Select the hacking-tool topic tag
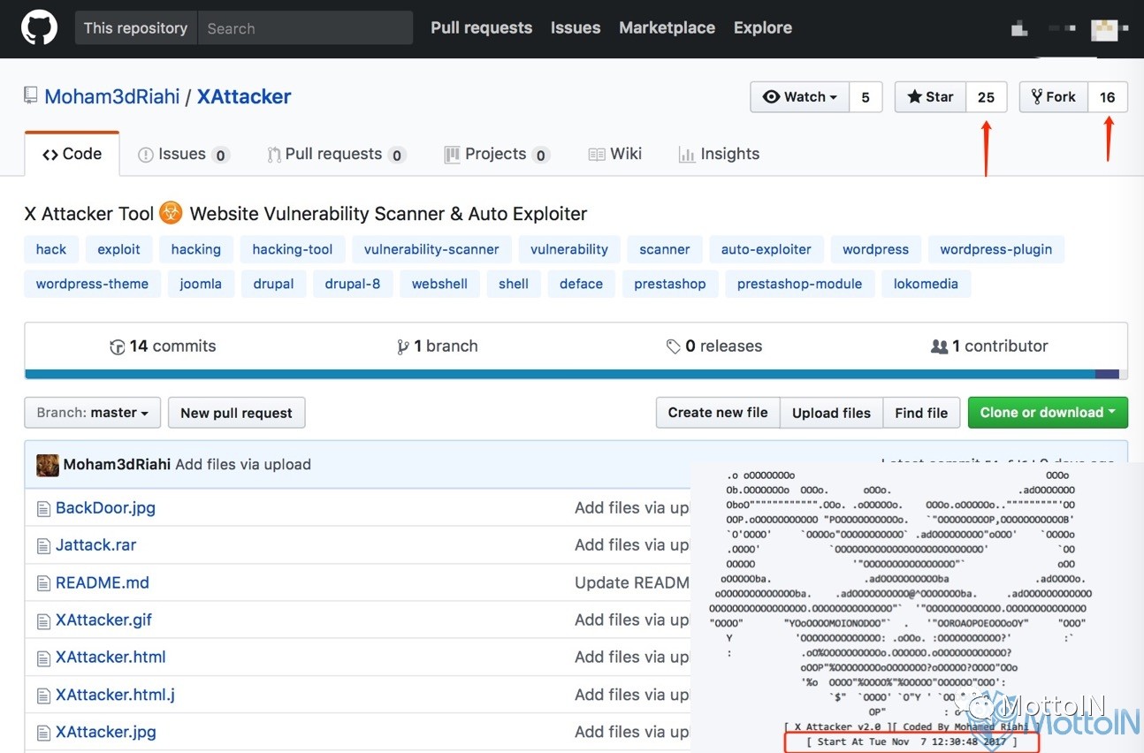Screen dimensions: 1144x753 tap(293, 249)
